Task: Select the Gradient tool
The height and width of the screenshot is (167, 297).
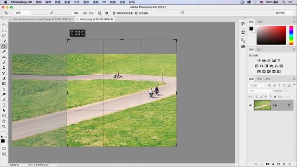Action: [x=4, y=83]
